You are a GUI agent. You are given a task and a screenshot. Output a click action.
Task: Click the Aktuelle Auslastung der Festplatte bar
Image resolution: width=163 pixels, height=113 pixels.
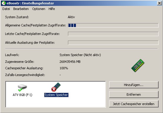[113, 43]
